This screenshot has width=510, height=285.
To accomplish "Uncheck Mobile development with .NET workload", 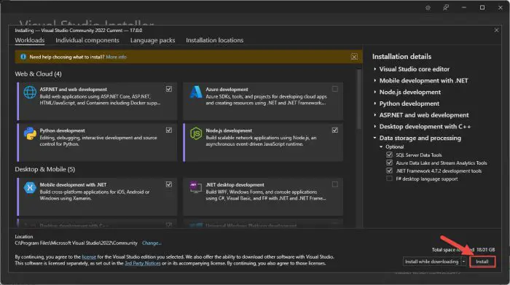I will 169,184.
